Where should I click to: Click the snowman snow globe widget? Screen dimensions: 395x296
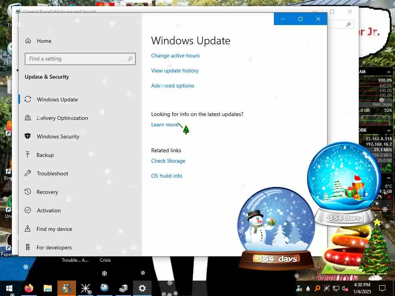pyautogui.click(x=276, y=228)
